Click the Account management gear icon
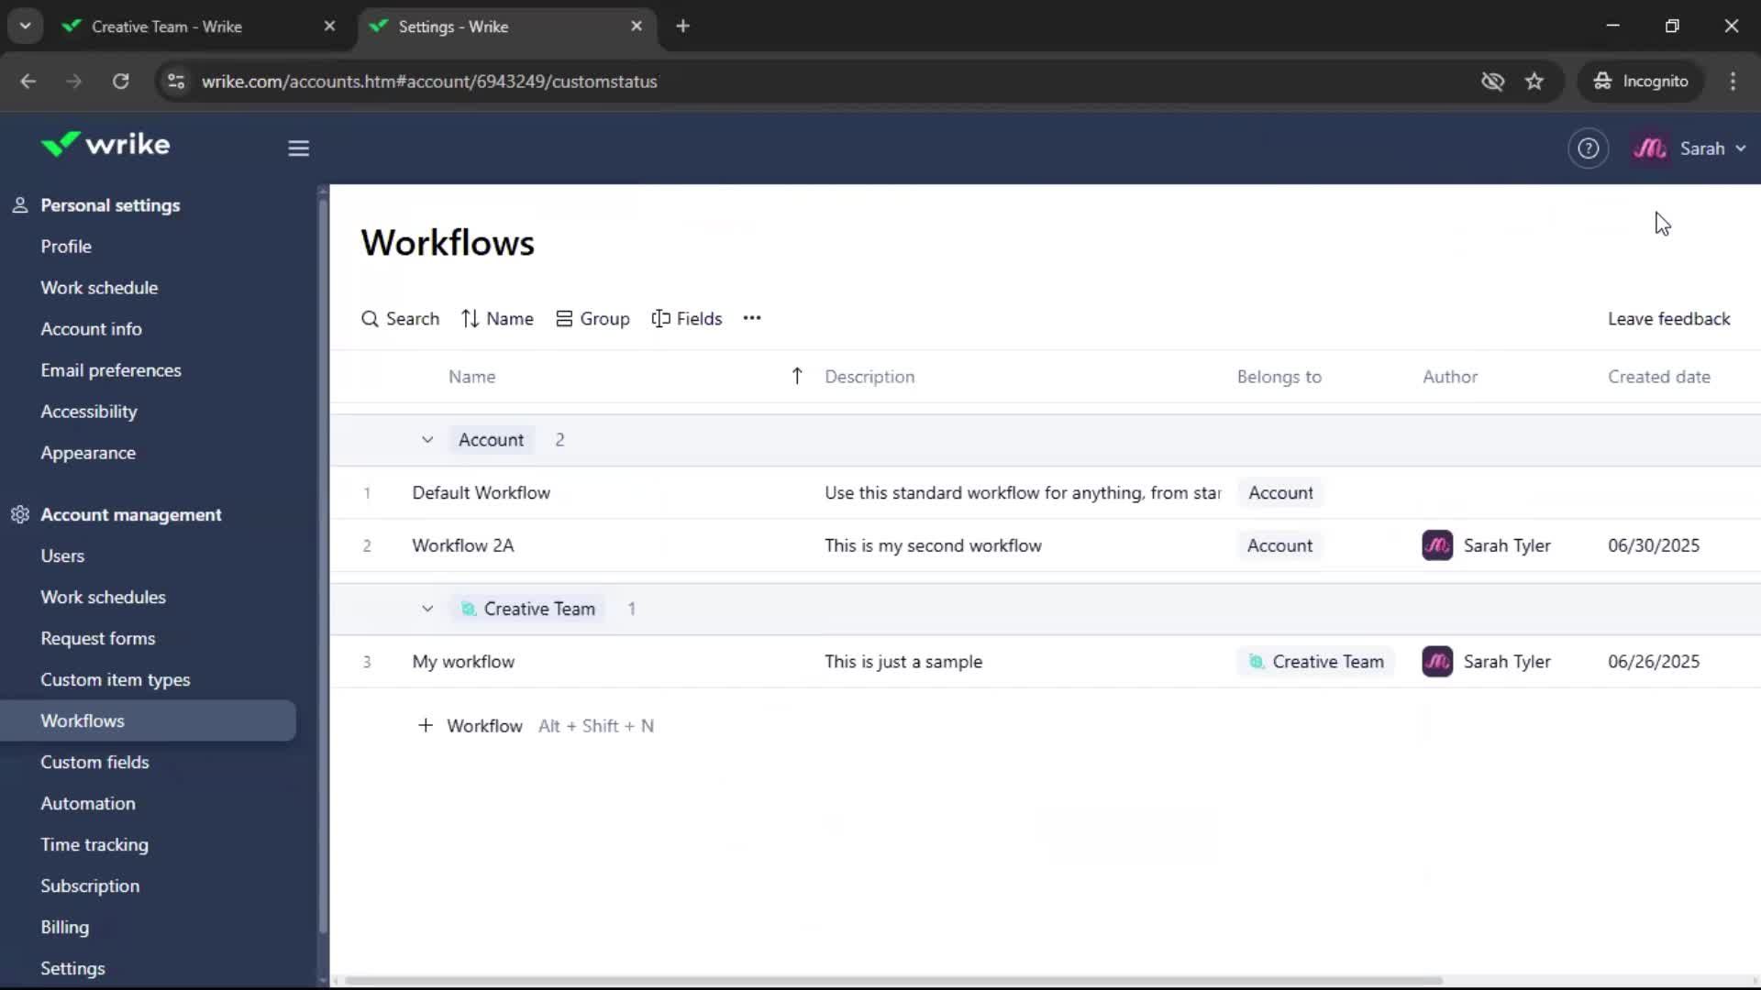 20,514
